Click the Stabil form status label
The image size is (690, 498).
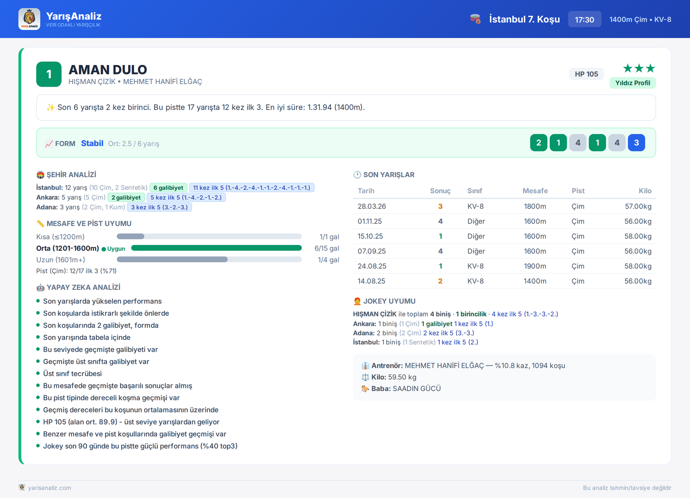[92, 143]
